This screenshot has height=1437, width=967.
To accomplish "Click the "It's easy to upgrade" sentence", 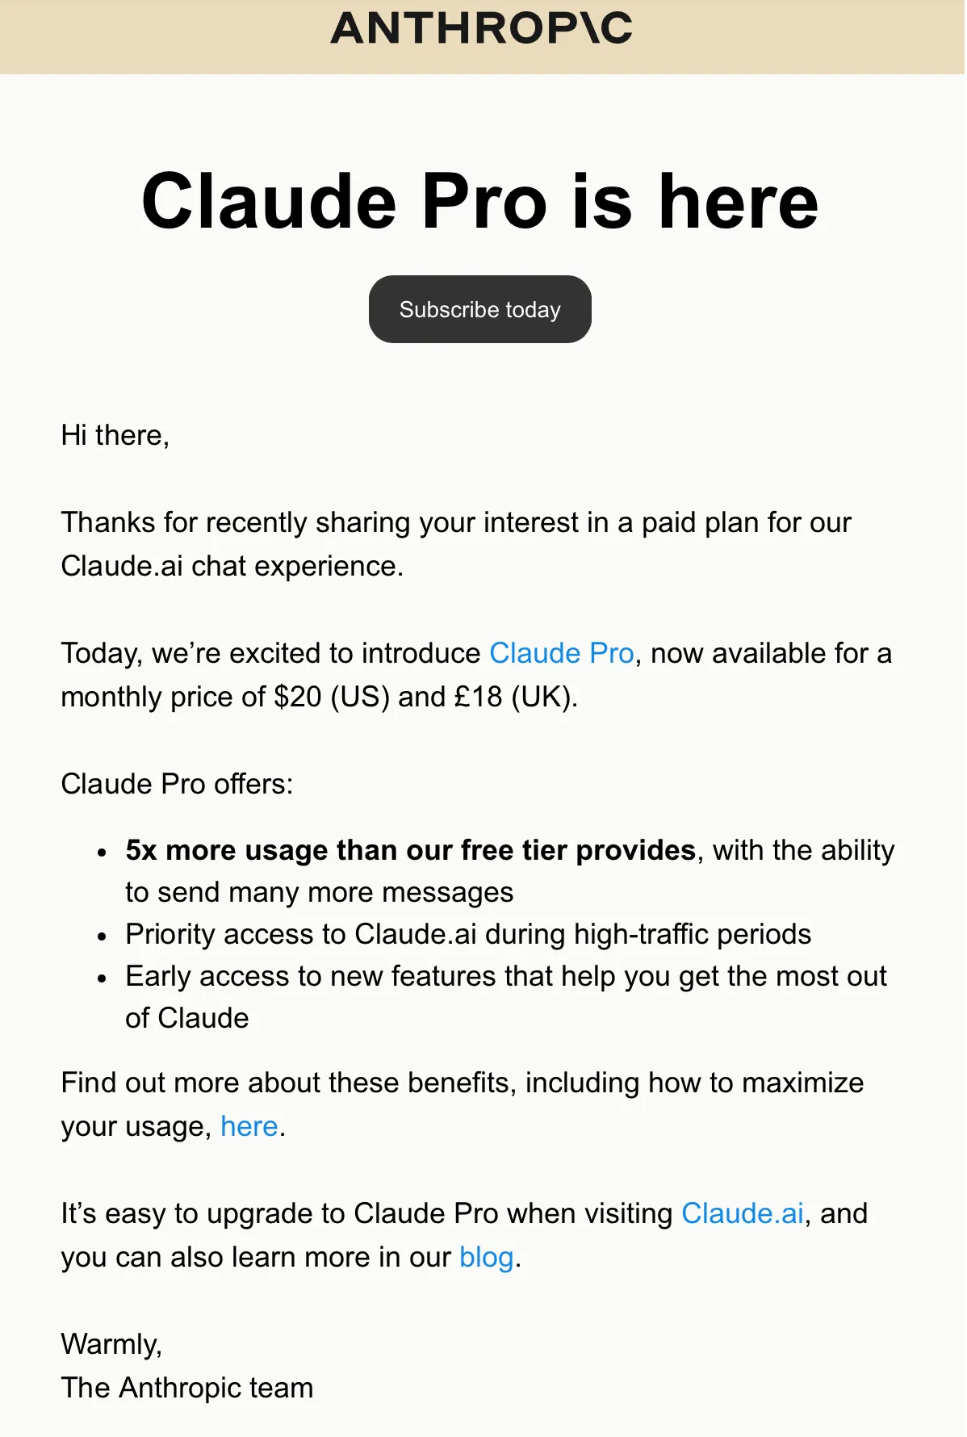I will coord(366,1213).
